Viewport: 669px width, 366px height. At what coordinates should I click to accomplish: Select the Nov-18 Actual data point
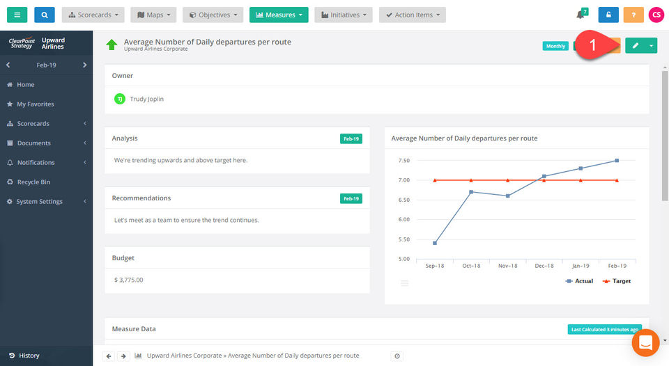(x=508, y=196)
